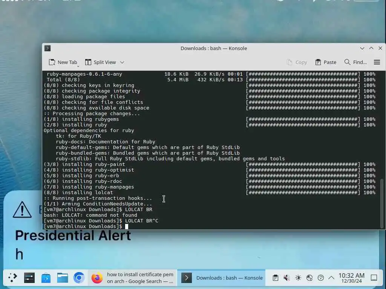386x289 pixels.
Task: Click the Konsole terminal icon in title bar
Action: (x=47, y=48)
